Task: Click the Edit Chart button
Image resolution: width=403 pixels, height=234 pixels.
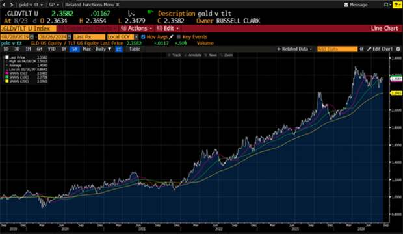Action: pyautogui.click(x=380, y=49)
